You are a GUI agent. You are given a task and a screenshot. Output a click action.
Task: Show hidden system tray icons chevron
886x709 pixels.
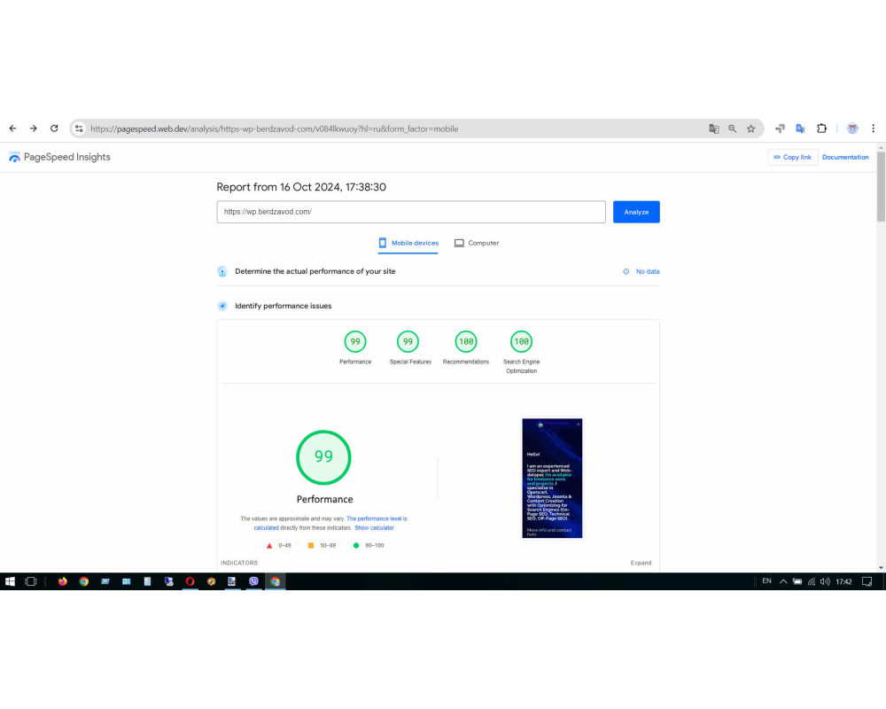tap(783, 581)
